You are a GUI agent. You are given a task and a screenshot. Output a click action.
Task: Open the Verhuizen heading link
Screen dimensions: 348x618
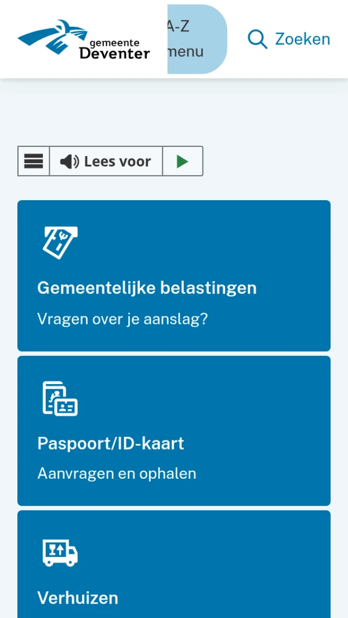click(x=78, y=598)
